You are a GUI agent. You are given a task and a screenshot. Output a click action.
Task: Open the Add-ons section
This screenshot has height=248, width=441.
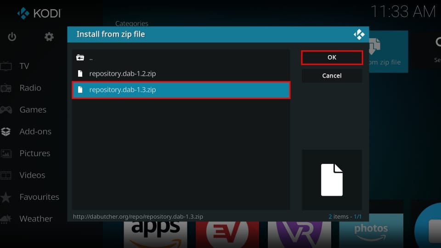[35, 131]
